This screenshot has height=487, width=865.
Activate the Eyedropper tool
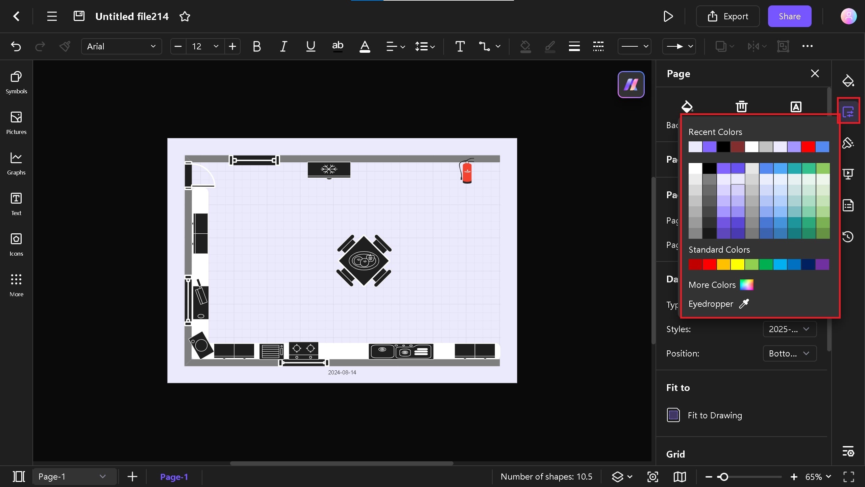pyautogui.click(x=719, y=304)
